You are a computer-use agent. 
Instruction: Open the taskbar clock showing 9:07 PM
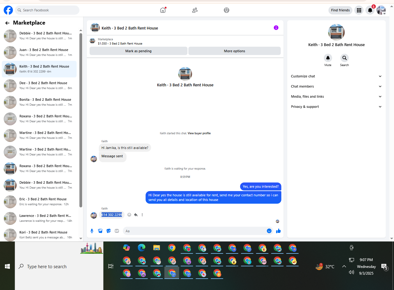point(366,266)
